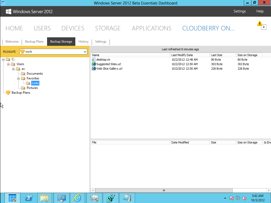271x203 pixels.
Task: Launch Internet Explorer from taskbar
Action: [77, 198]
